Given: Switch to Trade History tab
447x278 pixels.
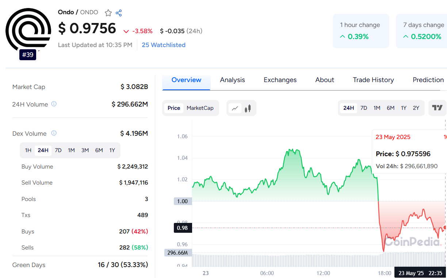Looking at the screenshot, I should (373, 80).
